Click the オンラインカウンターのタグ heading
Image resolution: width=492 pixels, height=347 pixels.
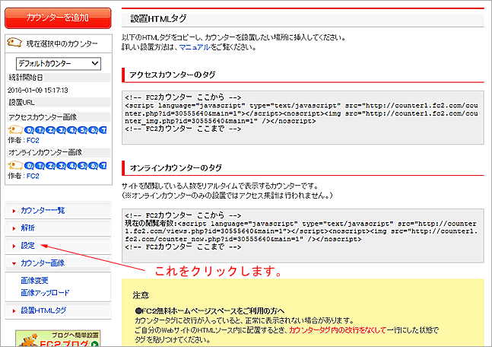point(176,168)
